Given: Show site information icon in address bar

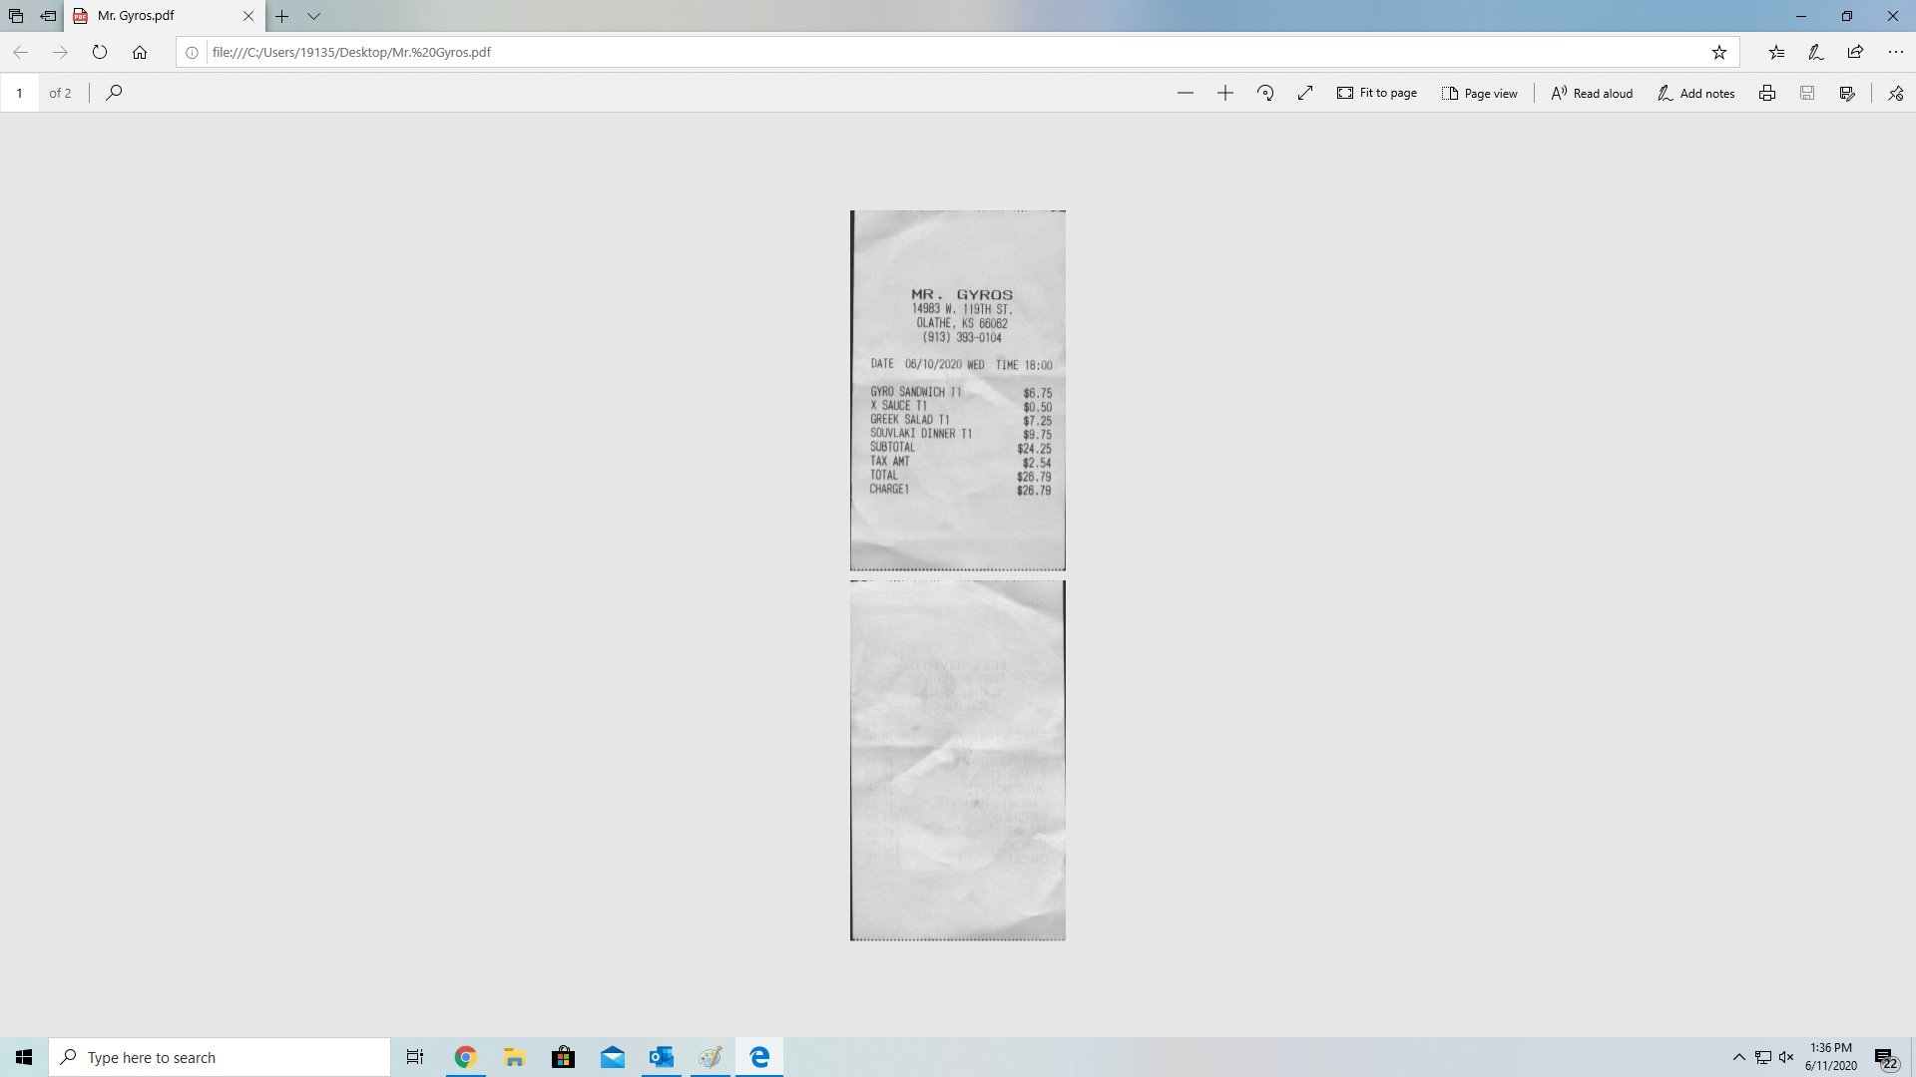Looking at the screenshot, I should 192,52.
